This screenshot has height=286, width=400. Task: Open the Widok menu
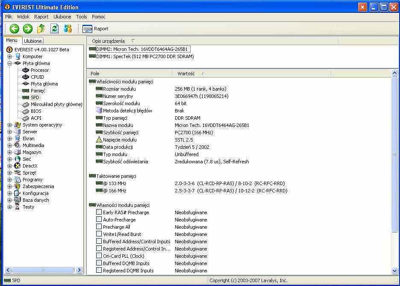point(23,17)
